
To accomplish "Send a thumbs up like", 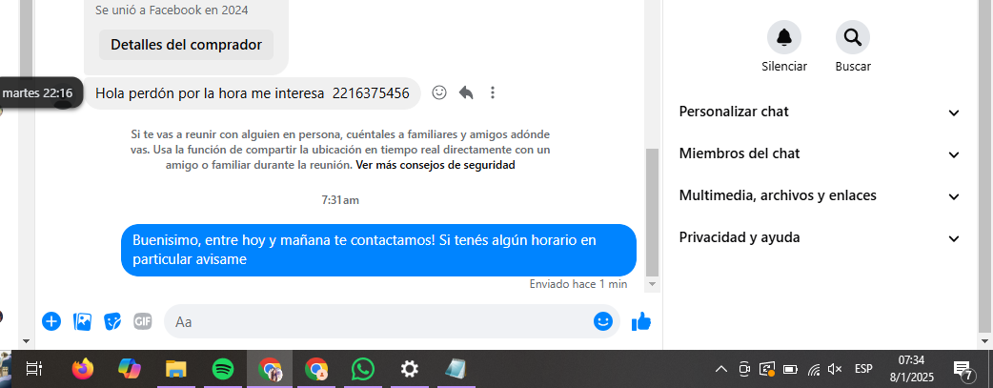I will [x=641, y=321].
